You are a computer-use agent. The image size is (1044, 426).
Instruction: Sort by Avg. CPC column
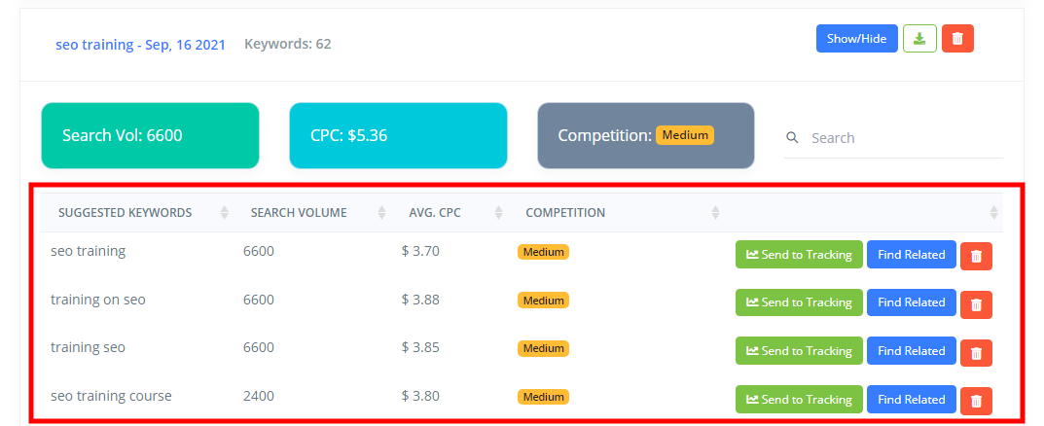click(499, 213)
